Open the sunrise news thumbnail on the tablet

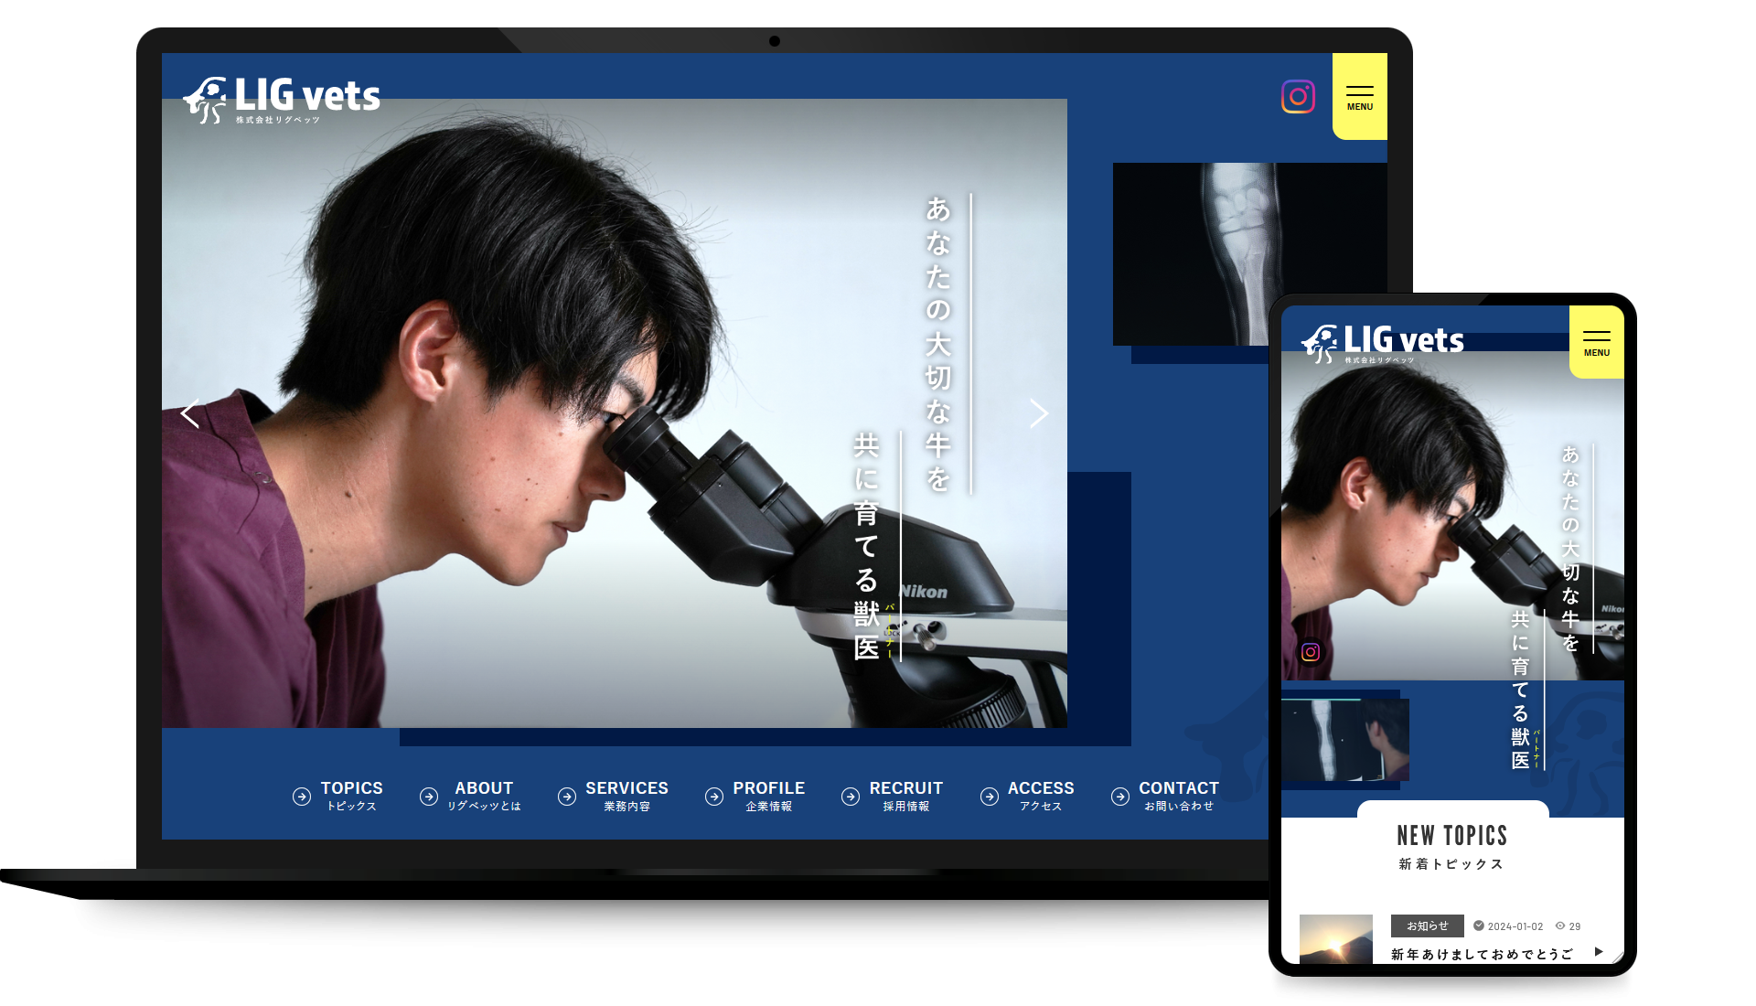[x=1336, y=939]
